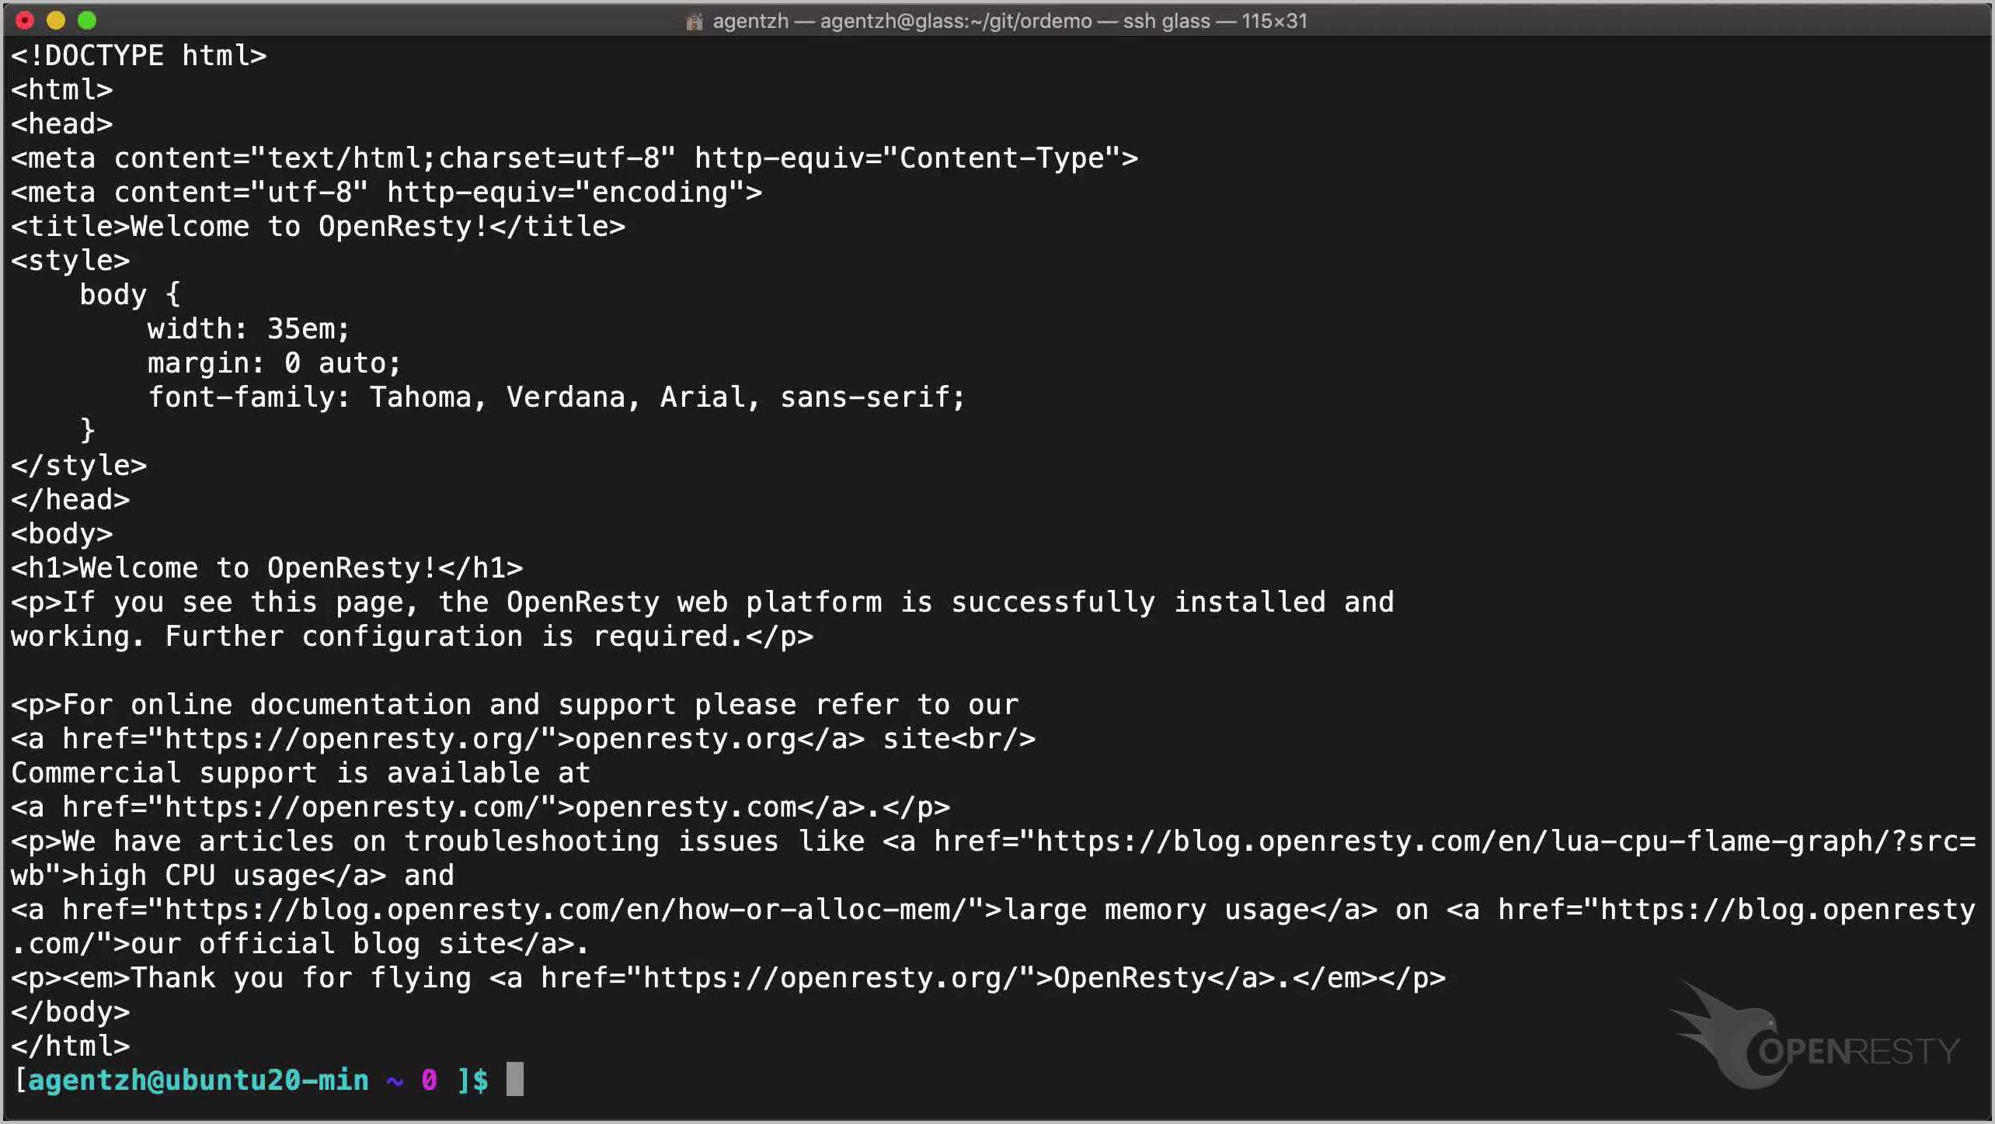
Task: Click the closing '</html>' tag line
Action: pyautogui.click(x=70, y=1046)
